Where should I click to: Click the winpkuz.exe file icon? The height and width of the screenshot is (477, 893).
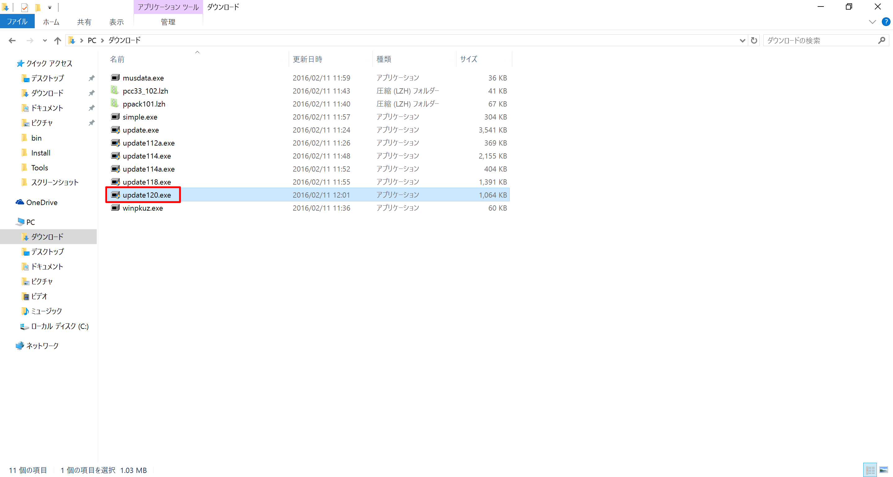click(x=115, y=208)
